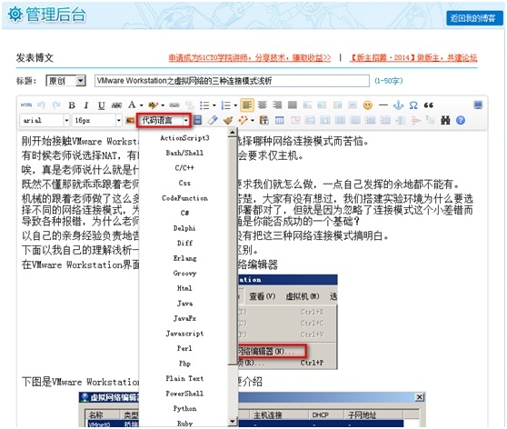Insert an image into the post

click(130, 120)
